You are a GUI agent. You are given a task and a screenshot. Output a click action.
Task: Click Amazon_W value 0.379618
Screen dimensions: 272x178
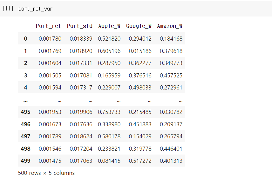pyautogui.click(x=171, y=51)
